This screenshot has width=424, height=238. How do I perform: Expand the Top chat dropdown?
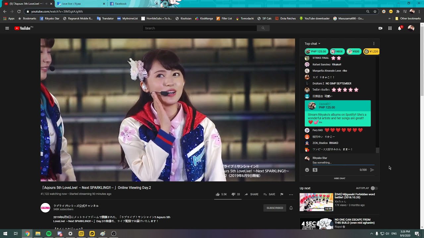(x=312, y=44)
